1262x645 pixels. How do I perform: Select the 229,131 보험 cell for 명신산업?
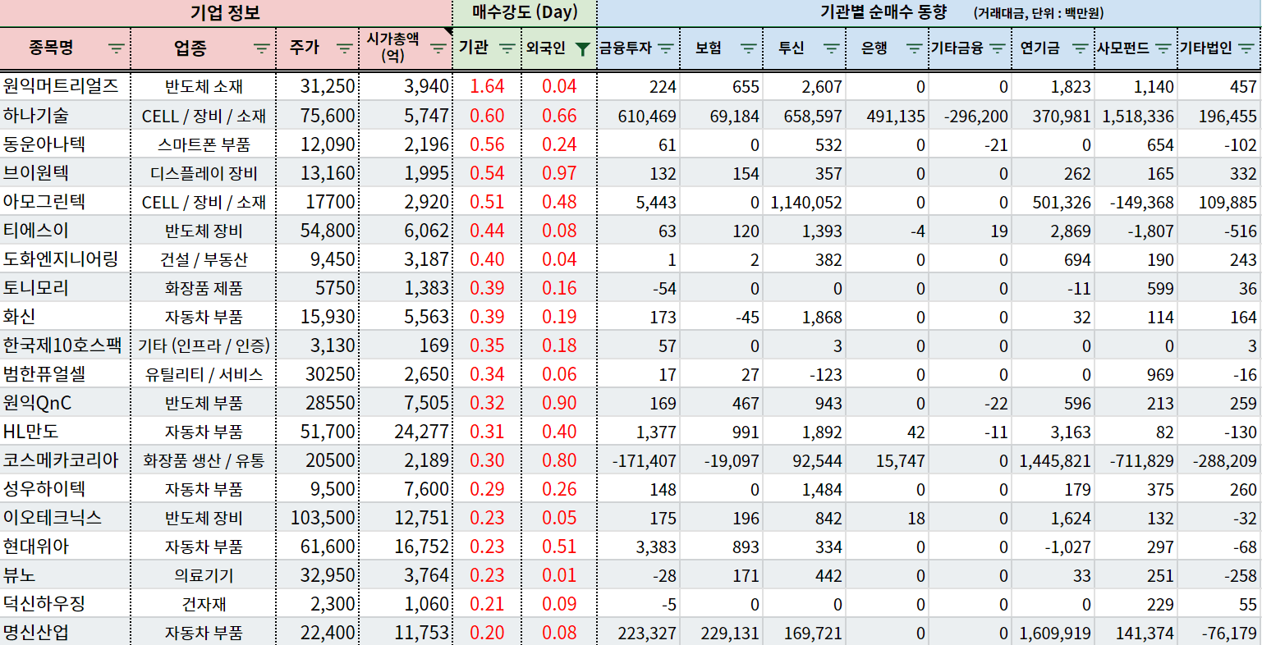(x=722, y=633)
